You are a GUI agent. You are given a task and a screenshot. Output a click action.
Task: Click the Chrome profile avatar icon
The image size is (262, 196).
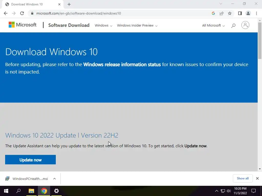248,13
